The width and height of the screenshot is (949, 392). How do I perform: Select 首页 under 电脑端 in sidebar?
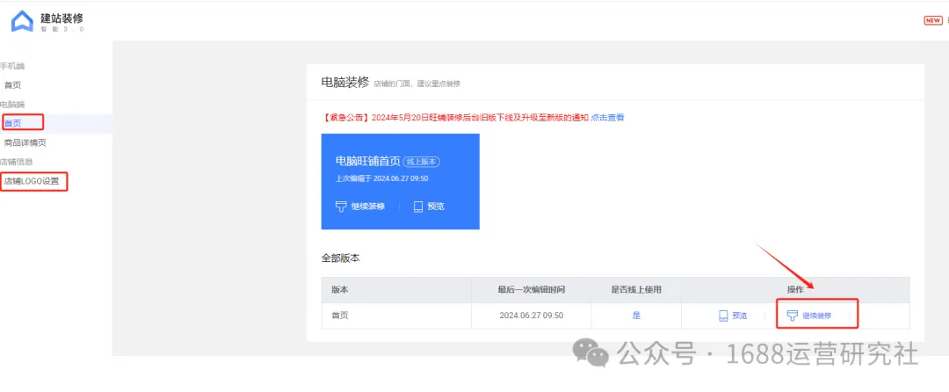click(x=12, y=123)
